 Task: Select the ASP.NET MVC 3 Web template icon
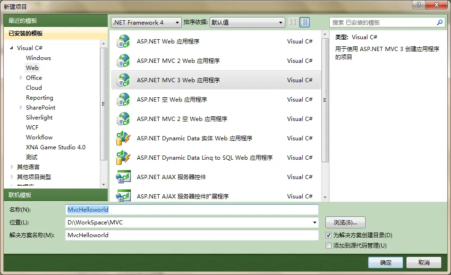(123, 80)
